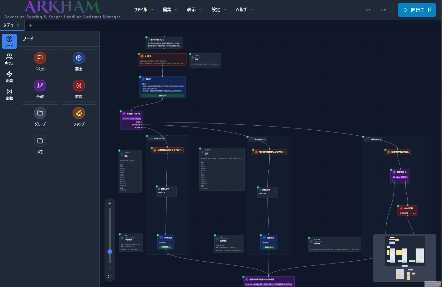Click the star marker on the 導入 node

pos(145,56)
